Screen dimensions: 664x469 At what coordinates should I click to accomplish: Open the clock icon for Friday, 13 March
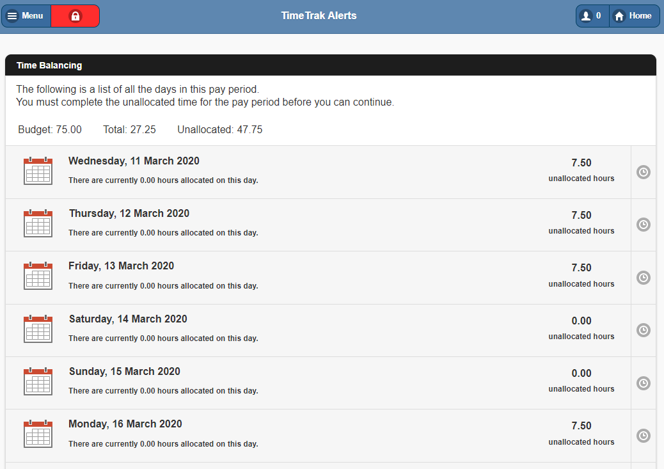tap(644, 278)
